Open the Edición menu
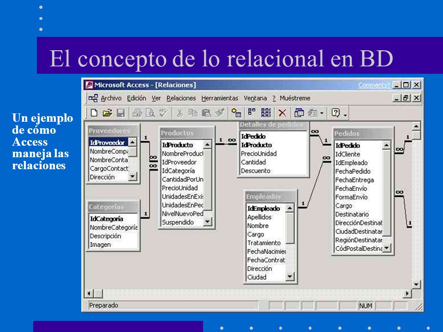The image size is (443, 332). tap(137, 98)
